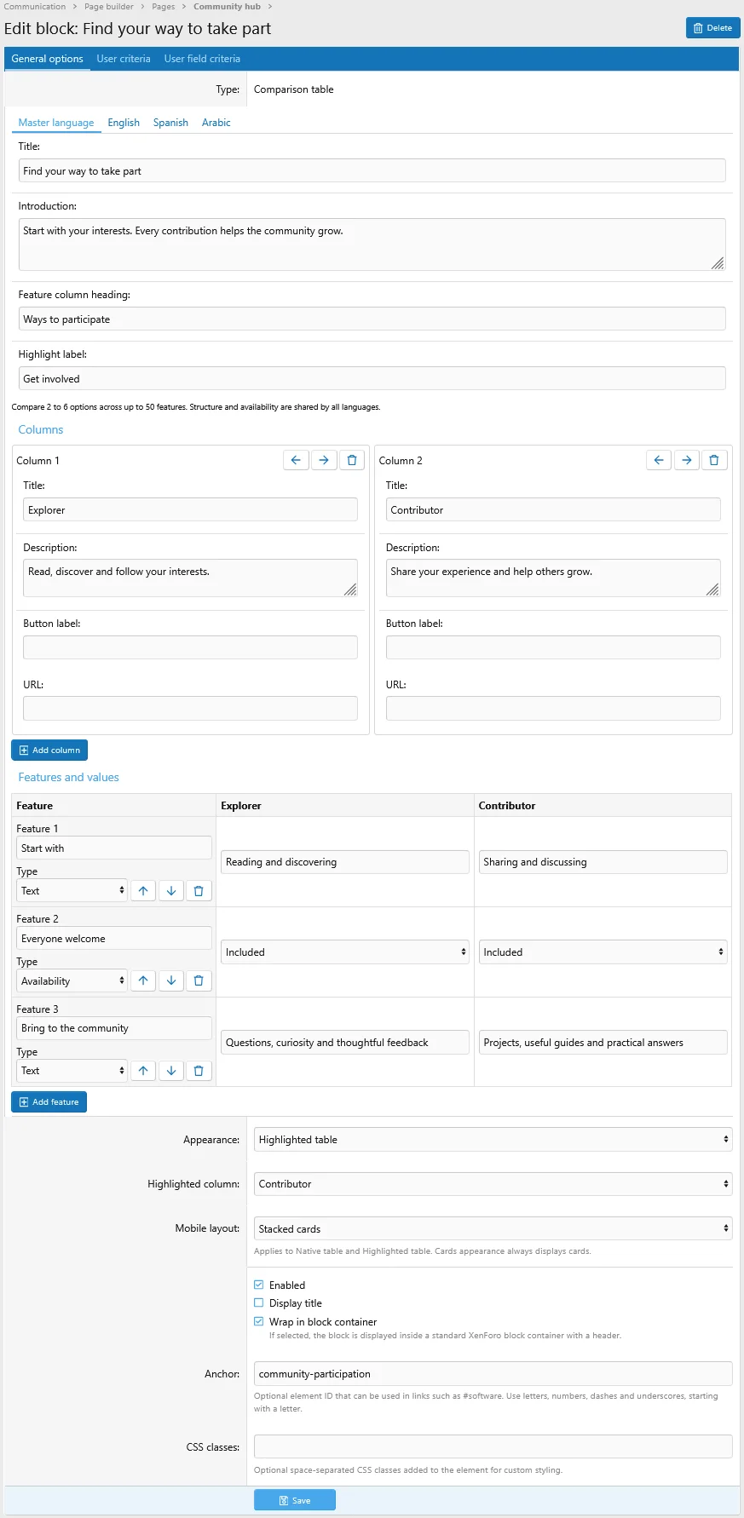Click the Delete block button

click(x=712, y=28)
